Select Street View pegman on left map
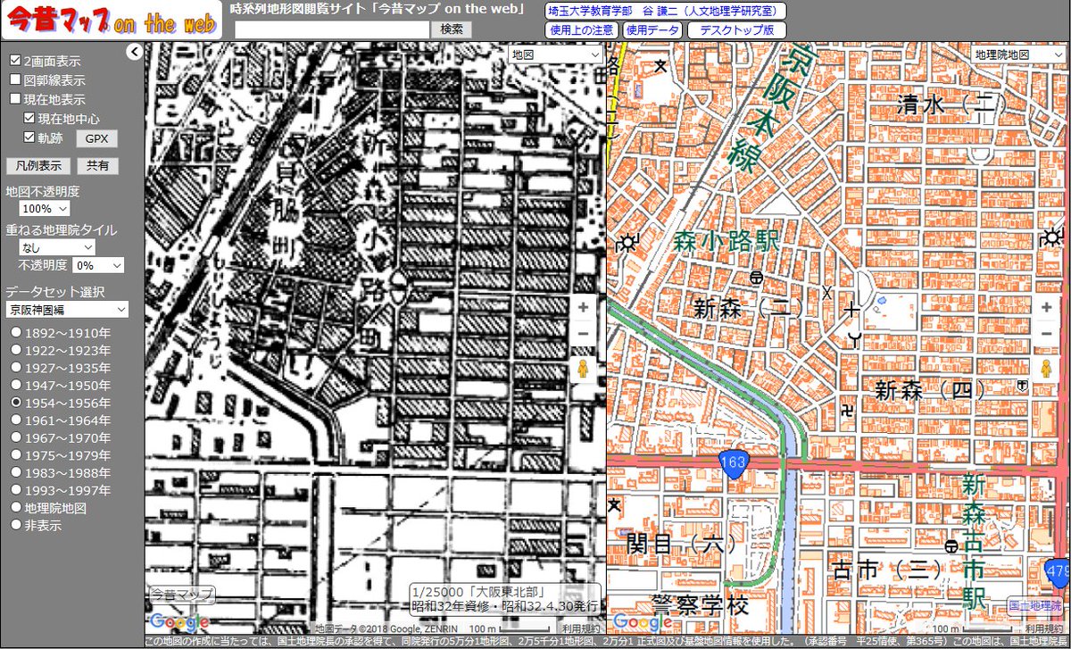Viewport: 1071px width, 649px height. [583, 369]
